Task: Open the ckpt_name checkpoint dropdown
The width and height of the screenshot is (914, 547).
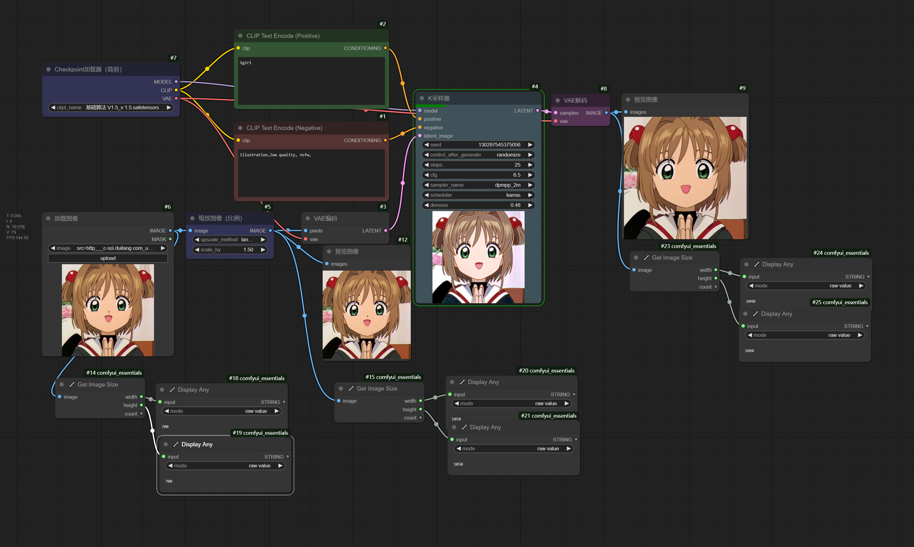Action: click(x=110, y=108)
